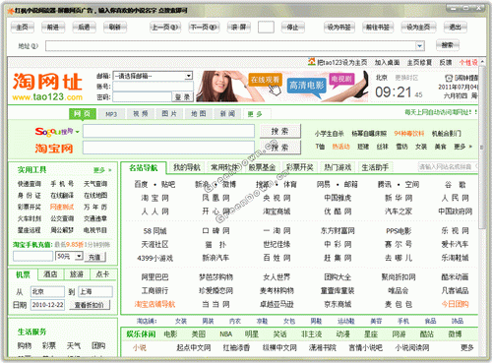Click the 账号 account input field
The height and width of the screenshot is (363, 492).
tap(153, 87)
